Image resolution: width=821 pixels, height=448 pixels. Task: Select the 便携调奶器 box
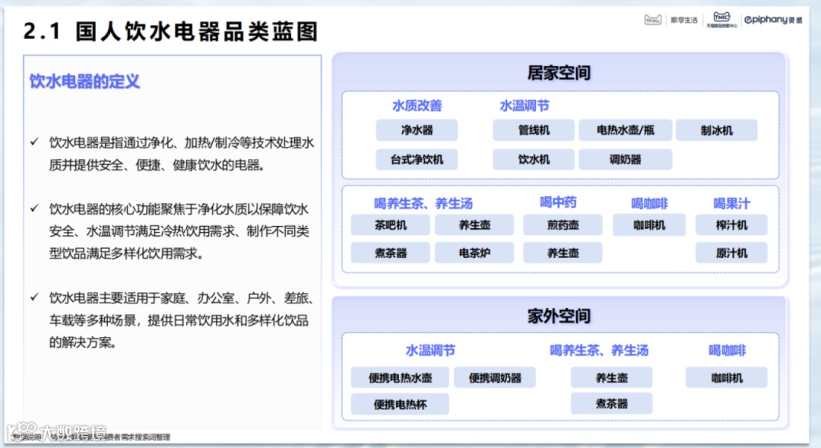click(495, 378)
